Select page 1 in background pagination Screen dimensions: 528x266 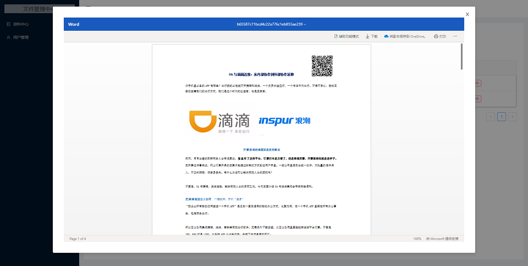click(502, 117)
